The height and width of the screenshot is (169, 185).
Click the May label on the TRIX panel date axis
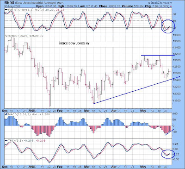click(143, 167)
